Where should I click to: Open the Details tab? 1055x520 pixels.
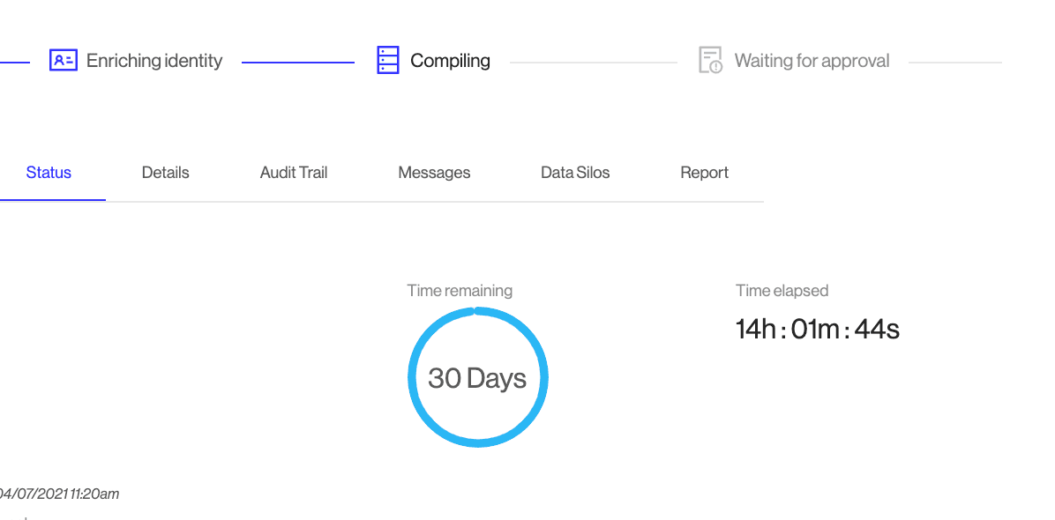pos(166,173)
